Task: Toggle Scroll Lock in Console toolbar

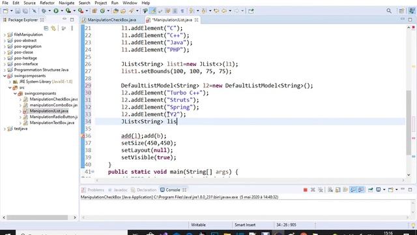Action: click(338, 190)
